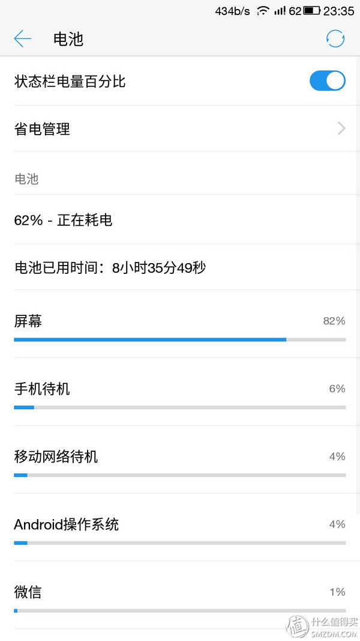Expand 省电管理 using its chevron arrow
The image size is (360, 641).
click(x=341, y=129)
